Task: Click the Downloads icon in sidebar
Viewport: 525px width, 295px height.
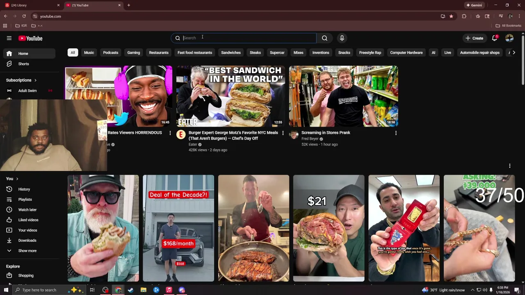Action: tap(9, 241)
